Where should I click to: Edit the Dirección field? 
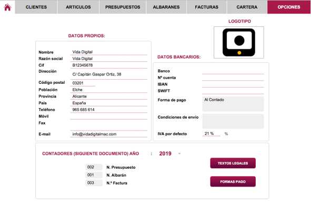109,74
